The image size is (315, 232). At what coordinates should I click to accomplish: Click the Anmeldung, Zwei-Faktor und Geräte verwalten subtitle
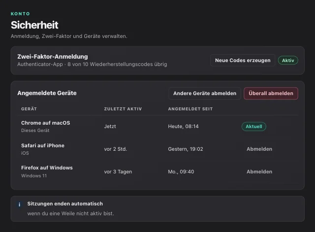pyautogui.click(x=69, y=36)
